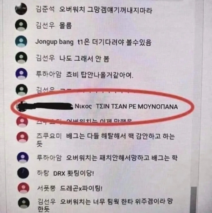Click username 김준석

[x=45, y=10]
